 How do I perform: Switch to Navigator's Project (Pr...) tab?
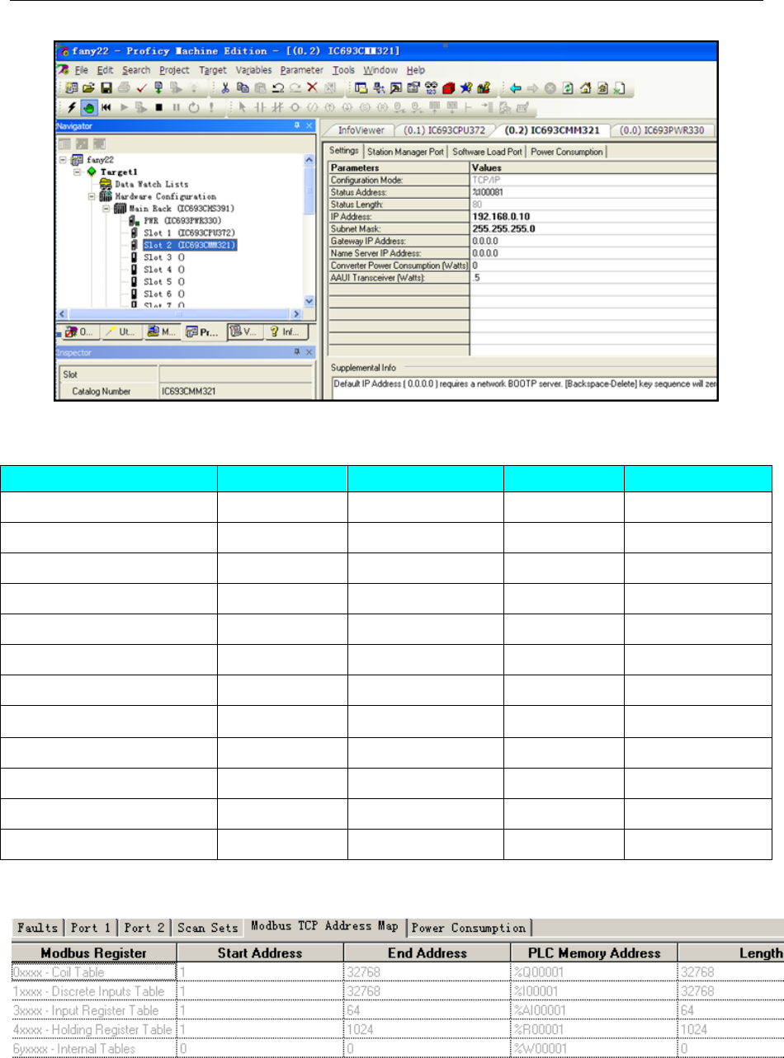pos(204,332)
